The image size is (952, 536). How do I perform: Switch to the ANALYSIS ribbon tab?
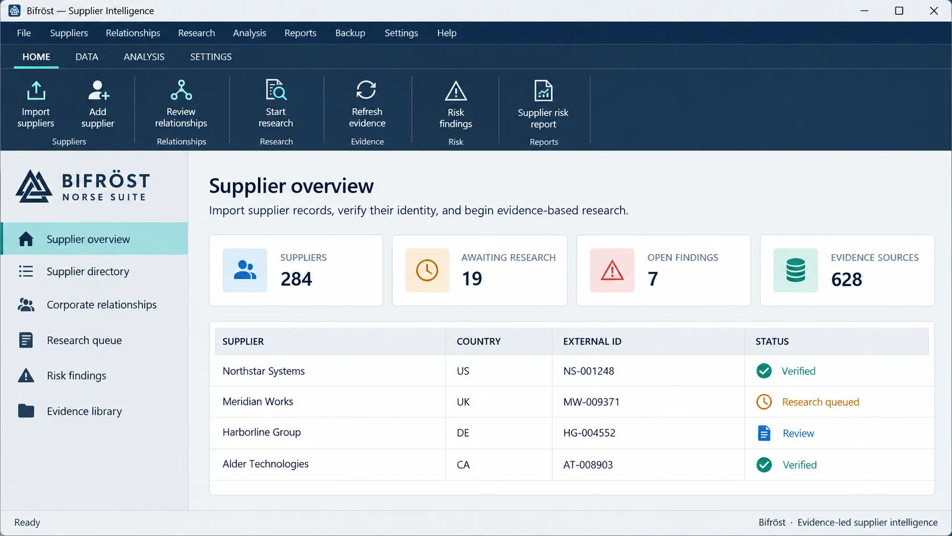tap(144, 57)
